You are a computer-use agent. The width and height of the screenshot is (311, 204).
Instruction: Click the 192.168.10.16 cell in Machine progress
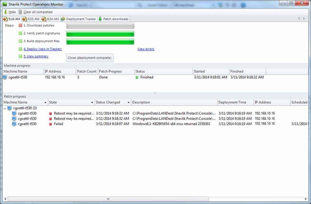click(x=55, y=77)
